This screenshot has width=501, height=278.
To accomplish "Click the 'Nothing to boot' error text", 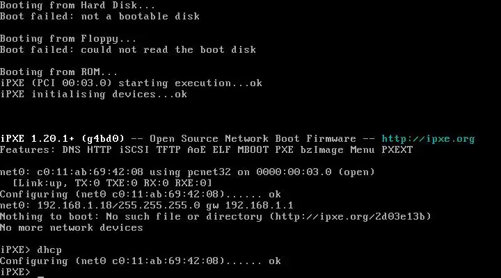I will coord(47,217).
